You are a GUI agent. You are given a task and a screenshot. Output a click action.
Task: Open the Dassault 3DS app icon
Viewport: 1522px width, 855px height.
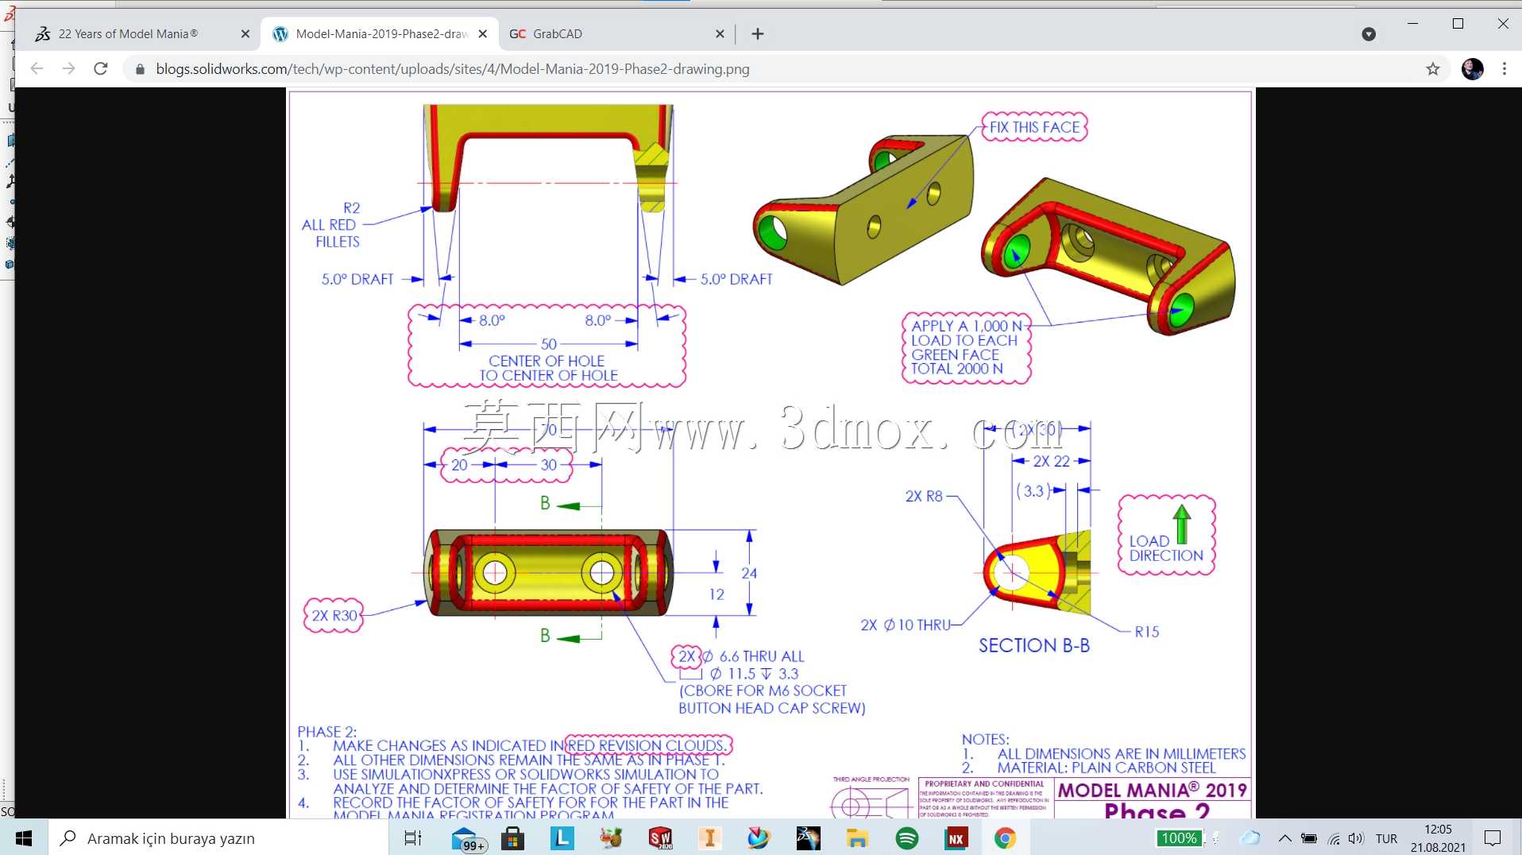(x=808, y=838)
